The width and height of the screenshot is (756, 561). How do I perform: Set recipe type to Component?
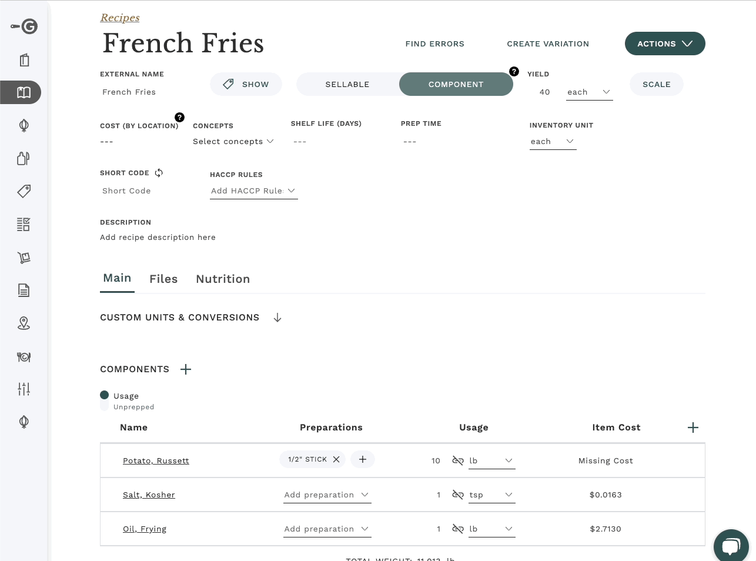pyautogui.click(x=456, y=84)
